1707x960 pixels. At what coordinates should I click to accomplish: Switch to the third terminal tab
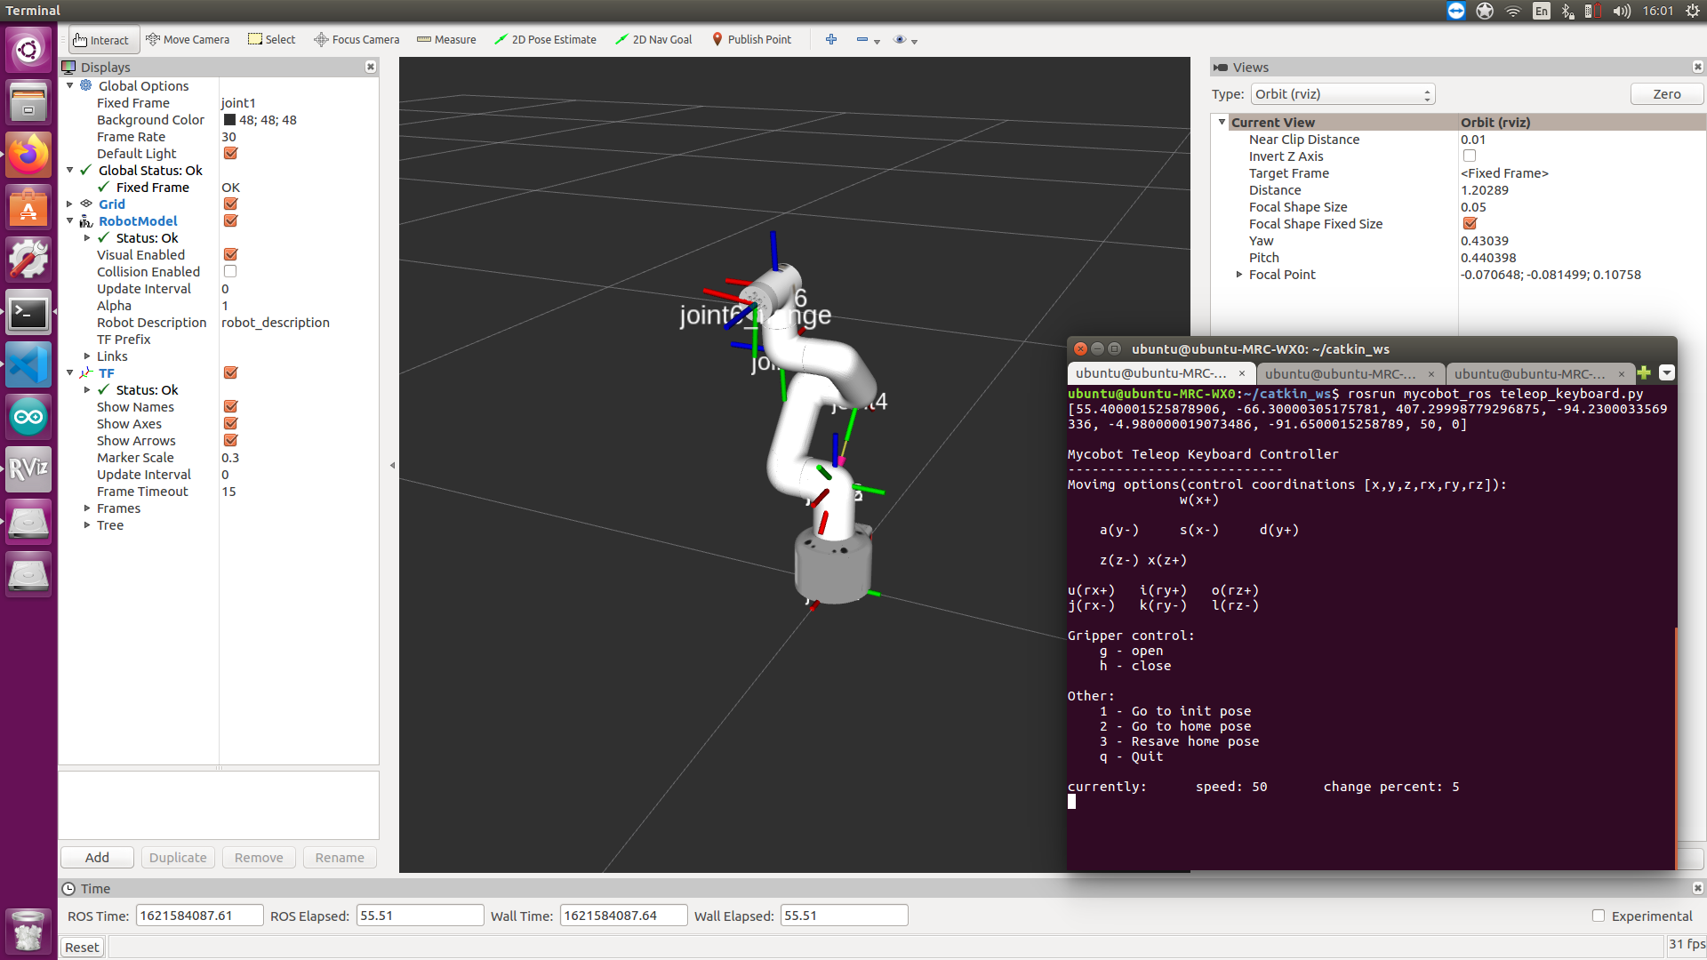[x=1529, y=373]
